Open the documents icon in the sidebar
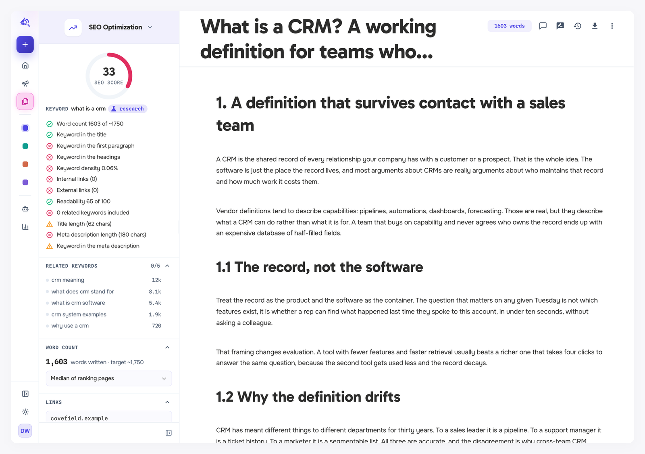Viewport: 645px width, 454px height. [x=25, y=101]
